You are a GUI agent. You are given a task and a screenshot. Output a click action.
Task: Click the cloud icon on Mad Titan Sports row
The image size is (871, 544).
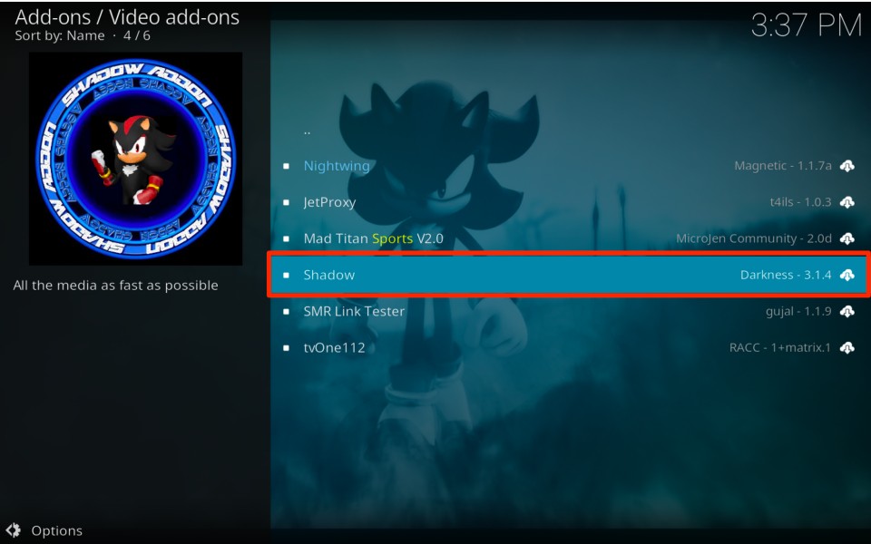click(847, 238)
